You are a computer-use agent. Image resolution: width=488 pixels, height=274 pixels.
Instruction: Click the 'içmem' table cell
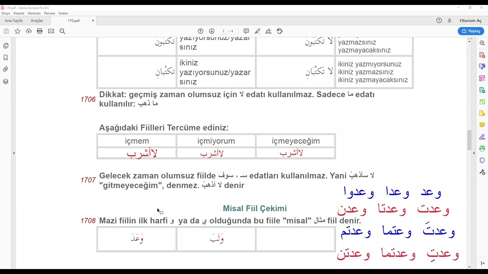tap(137, 141)
